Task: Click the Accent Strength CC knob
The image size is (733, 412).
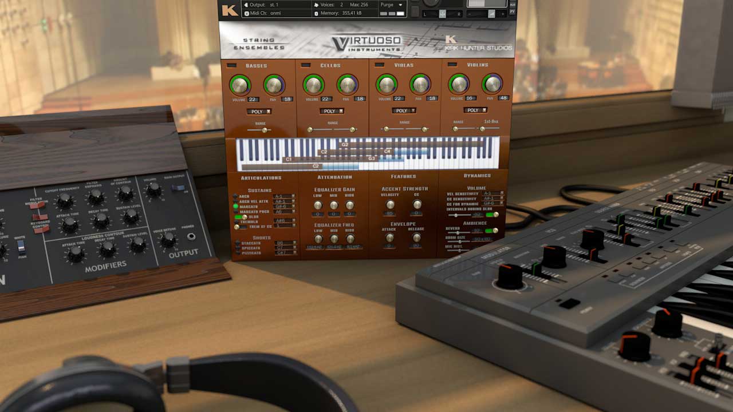Action: [417, 204]
